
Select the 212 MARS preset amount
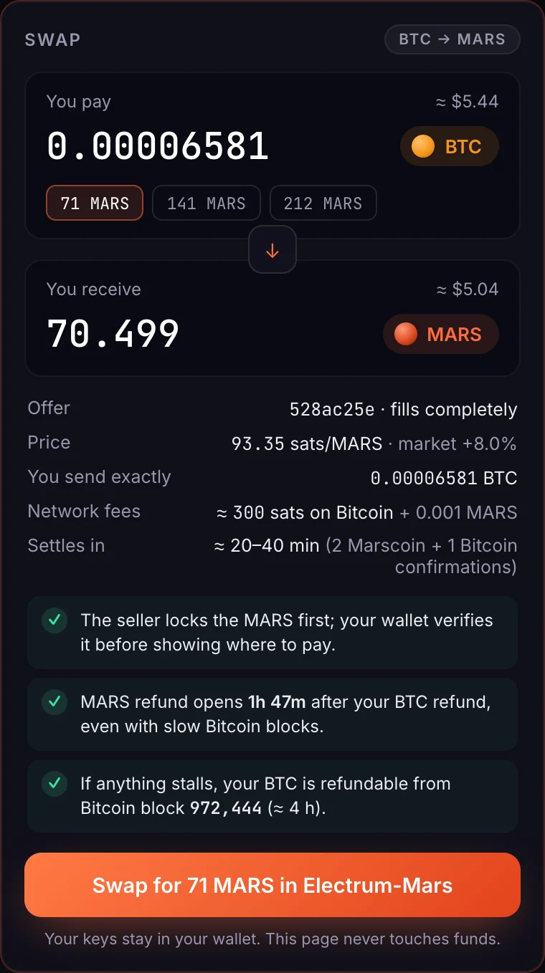[323, 203]
